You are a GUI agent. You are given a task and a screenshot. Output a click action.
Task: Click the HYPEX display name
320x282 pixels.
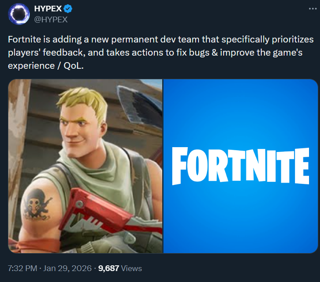(48, 9)
